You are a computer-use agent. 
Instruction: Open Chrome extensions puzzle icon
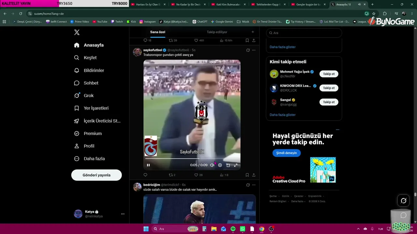[385, 14]
